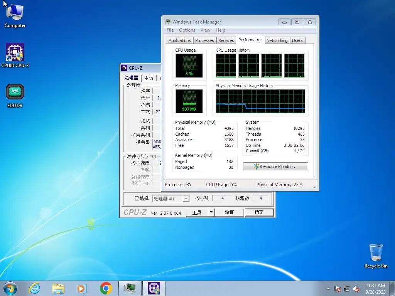Open the Help menu in Task Manager

[x=220, y=30]
